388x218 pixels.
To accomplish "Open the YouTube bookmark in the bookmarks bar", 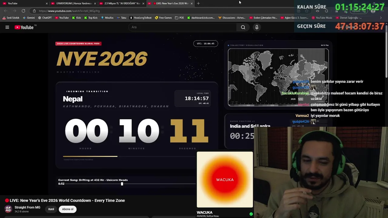I will click(62, 18).
